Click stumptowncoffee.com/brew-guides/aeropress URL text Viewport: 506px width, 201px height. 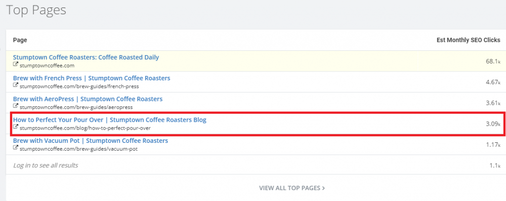[76, 107]
